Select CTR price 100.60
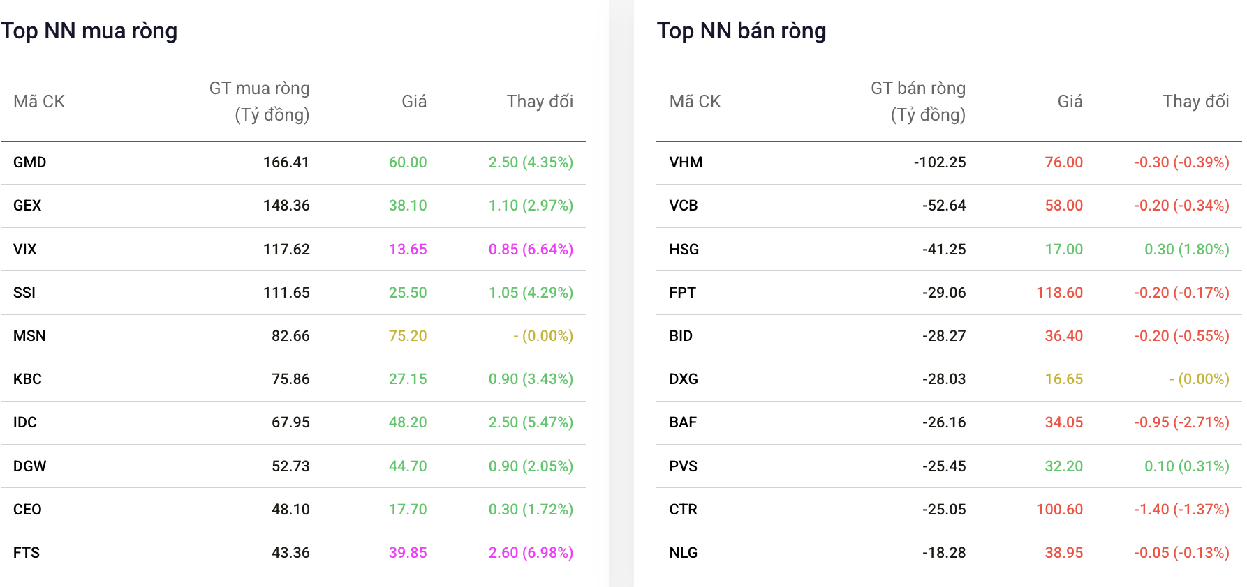 pyautogui.click(x=1060, y=510)
